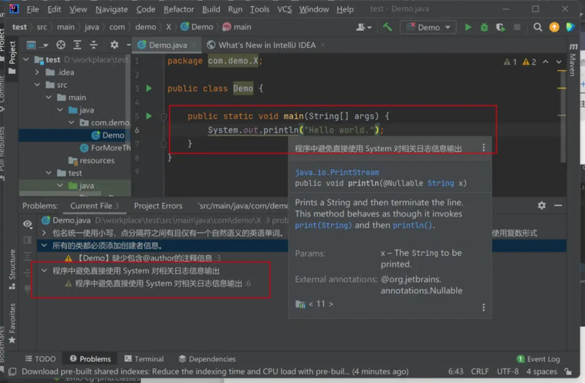Start debugging with the bug icon
Image resolution: width=585 pixels, height=383 pixels.
(x=484, y=27)
